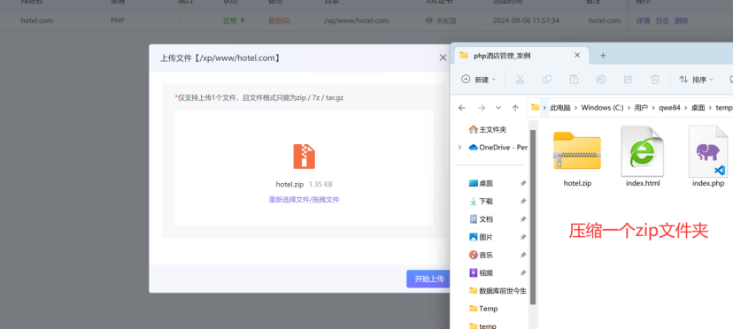Click qwe84 in the address path
Screen dimensions: 733x329
[x=669, y=108]
